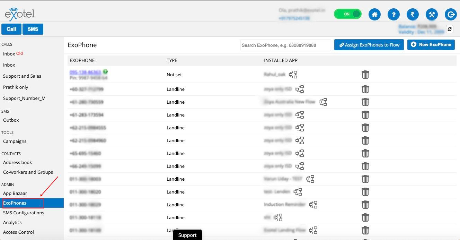Delete the +61-283-173594 ExoPhone

pyautogui.click(x=365, y=115)
